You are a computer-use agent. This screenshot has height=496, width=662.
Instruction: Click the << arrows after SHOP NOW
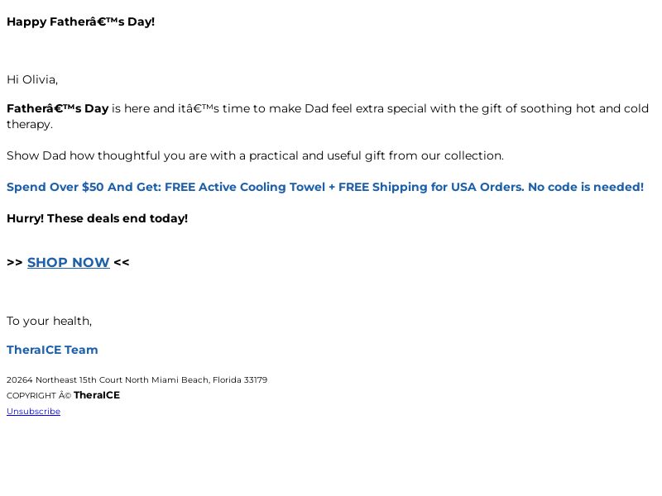122,262
